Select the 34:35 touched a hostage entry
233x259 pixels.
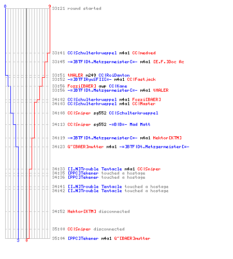point(98,173)
